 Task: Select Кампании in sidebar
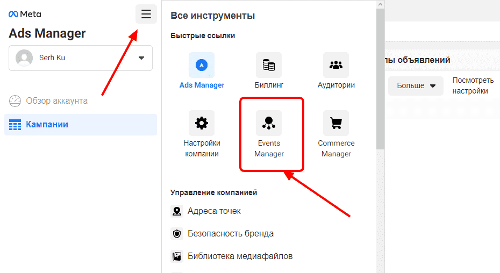click(x=80, y=124)
